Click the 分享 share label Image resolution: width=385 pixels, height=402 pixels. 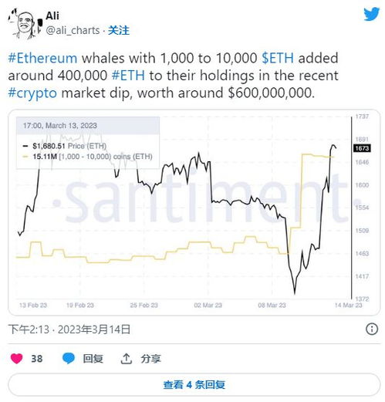[x=150, y=359]
